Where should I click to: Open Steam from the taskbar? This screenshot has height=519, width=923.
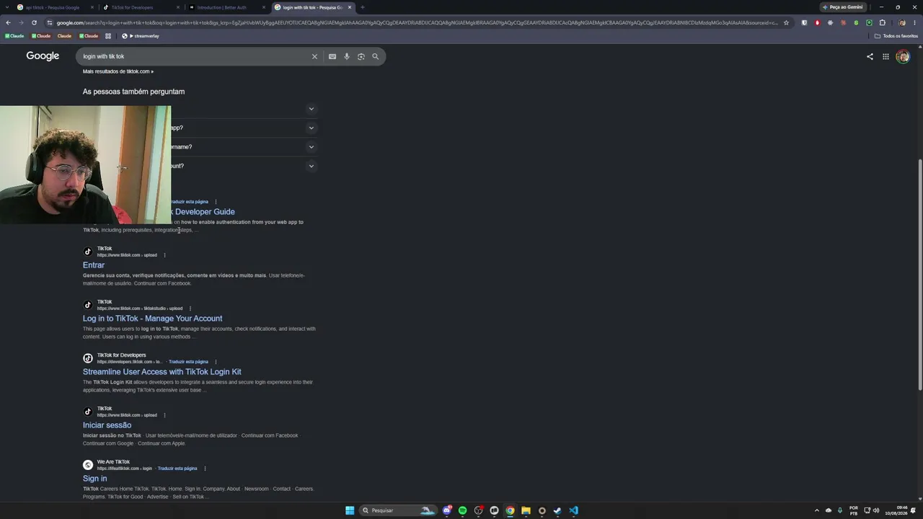coord(557,510)
